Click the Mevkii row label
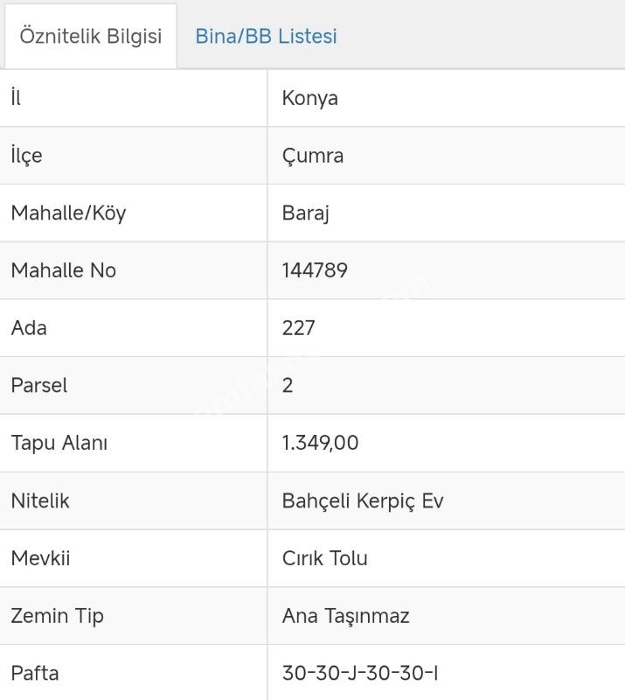The width and height of the screenshot is (625, 700). point(40,558)
